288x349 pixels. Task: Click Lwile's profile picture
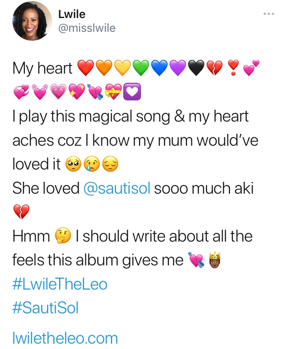32,21
